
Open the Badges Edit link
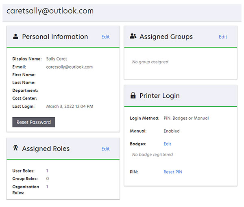pyautogui.click(x=168, y=144)
